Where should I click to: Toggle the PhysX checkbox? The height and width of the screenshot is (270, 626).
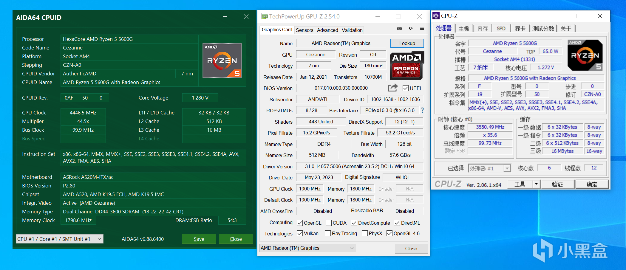click(x=364, y=233)
